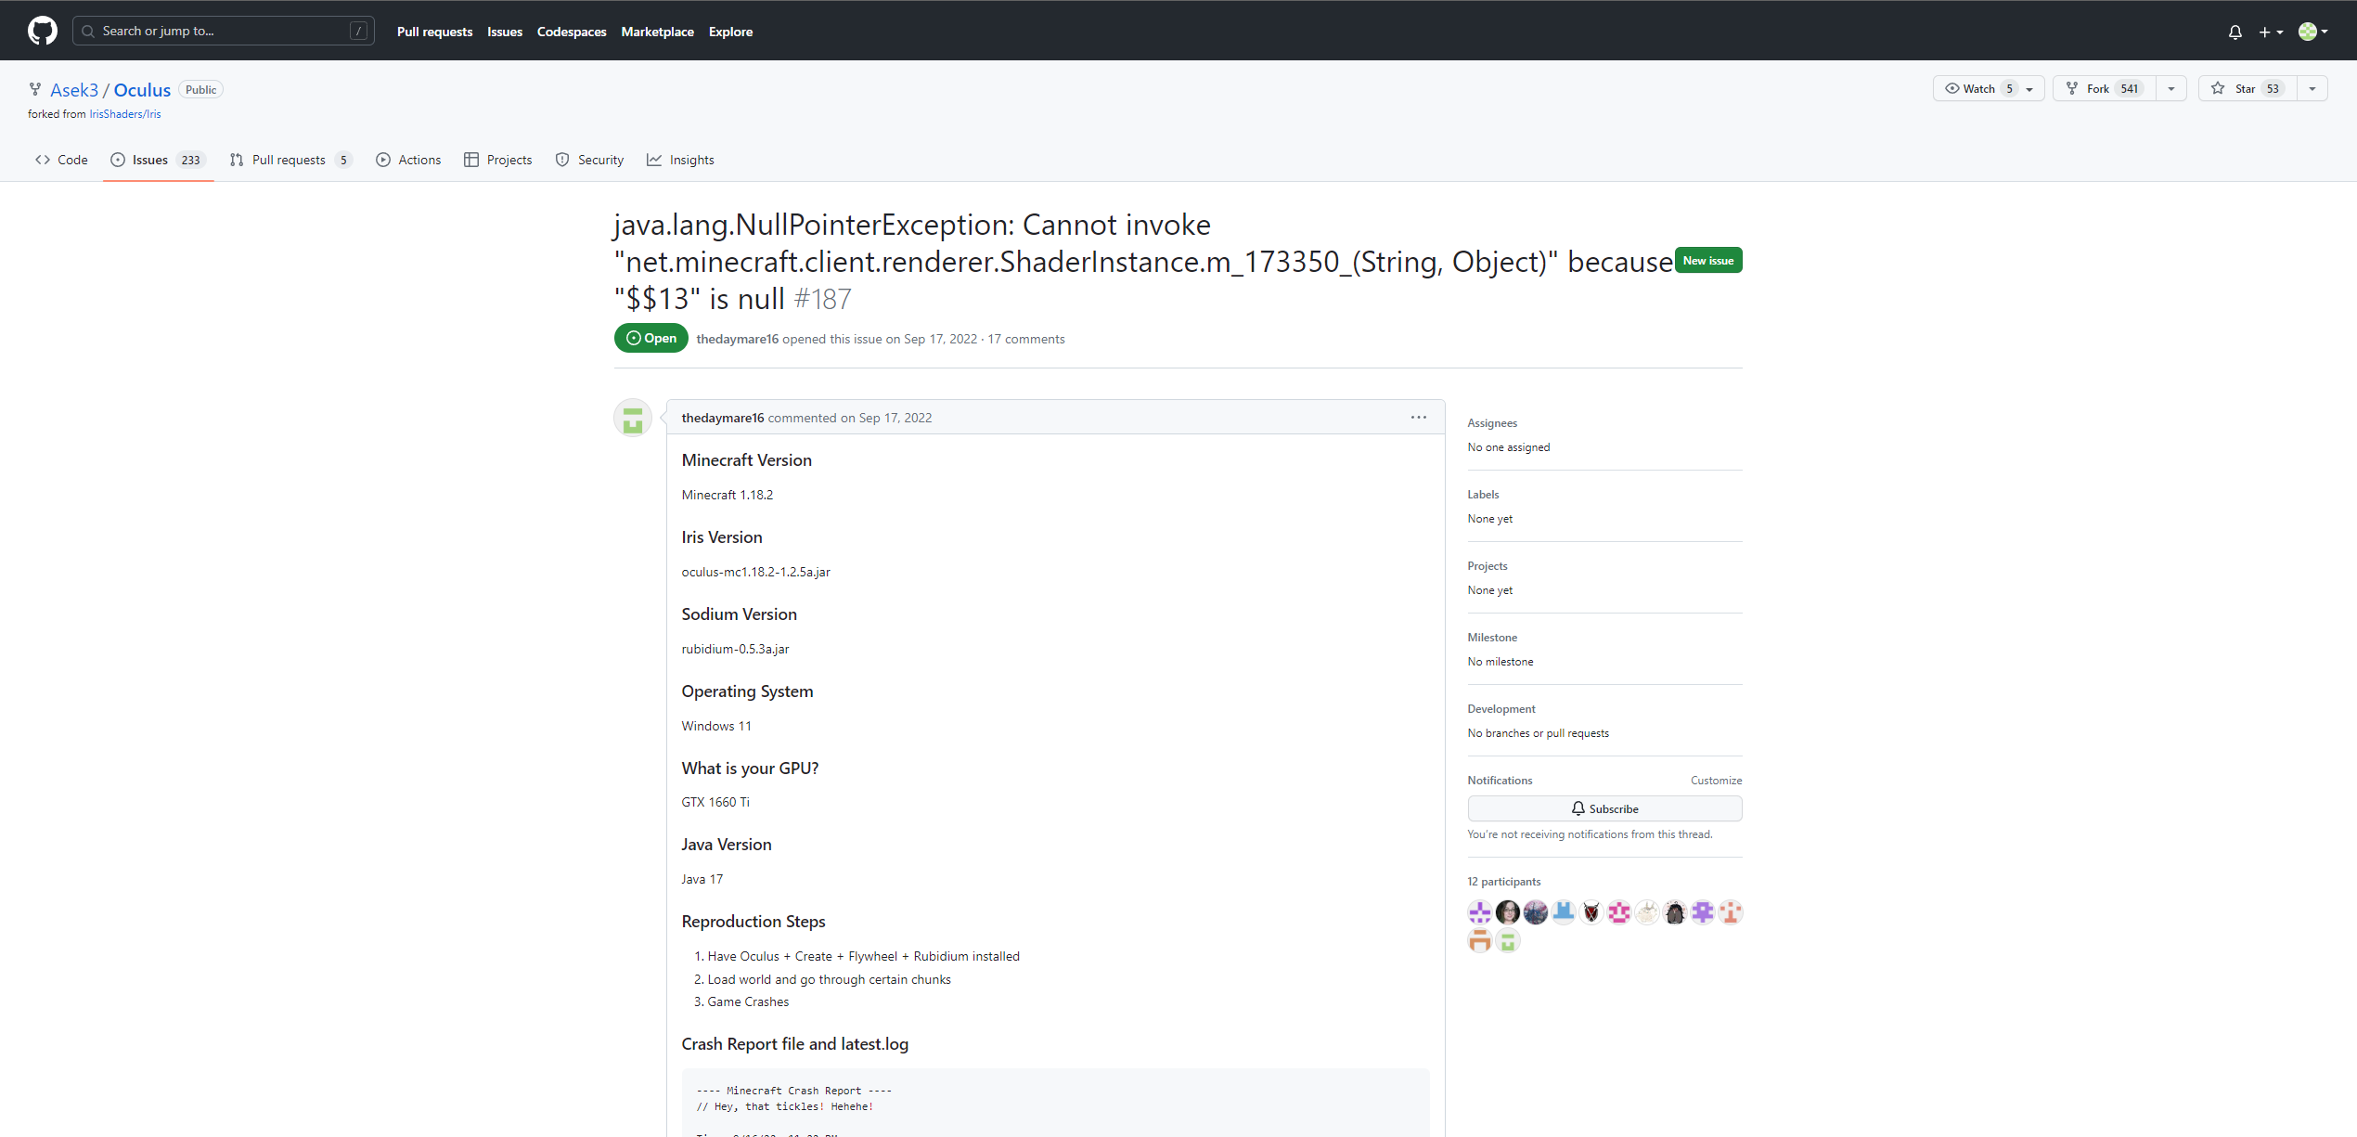Expand the Star lists dropdown arrow
The image size is (2357, 1137).
click(x=2312, y=89)
